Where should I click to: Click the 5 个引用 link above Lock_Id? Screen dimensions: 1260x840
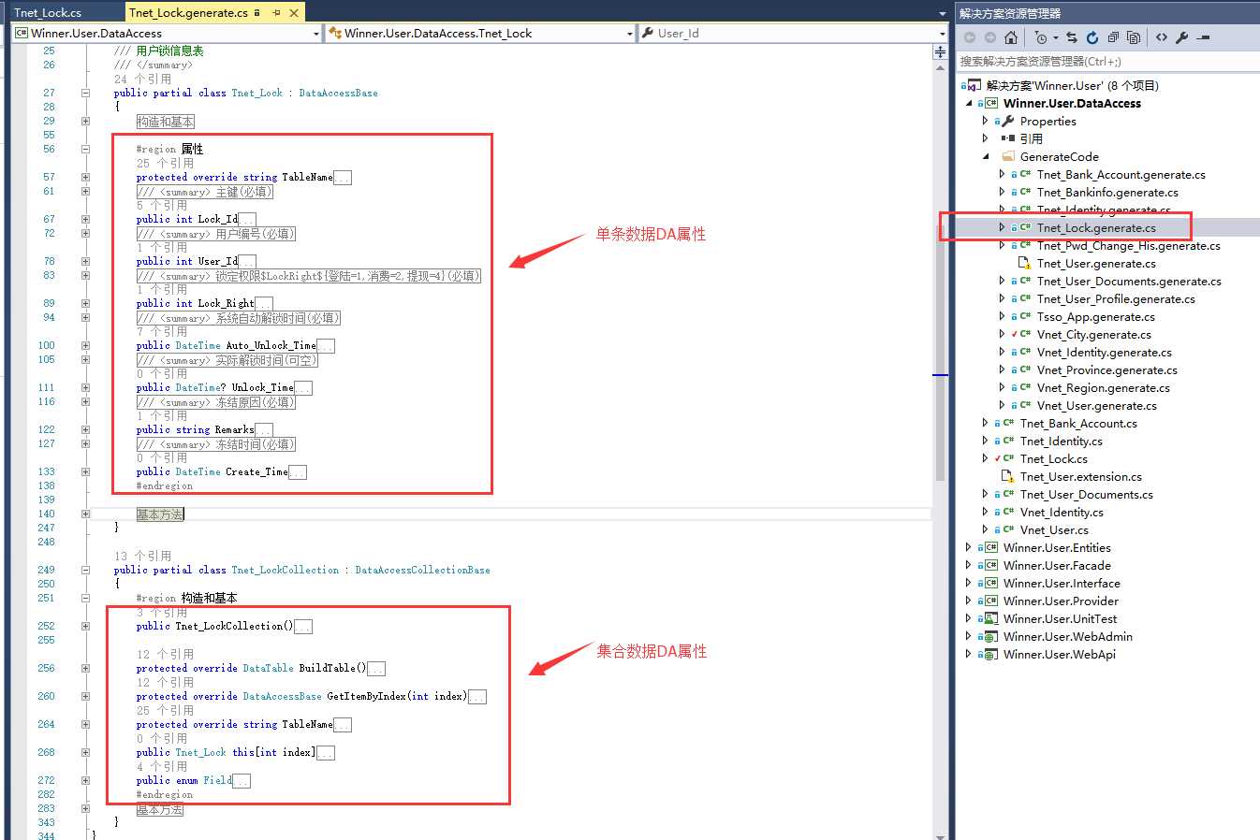[162, 205]
